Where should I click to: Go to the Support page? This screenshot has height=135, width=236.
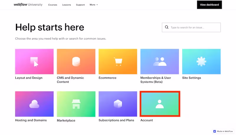80,5
